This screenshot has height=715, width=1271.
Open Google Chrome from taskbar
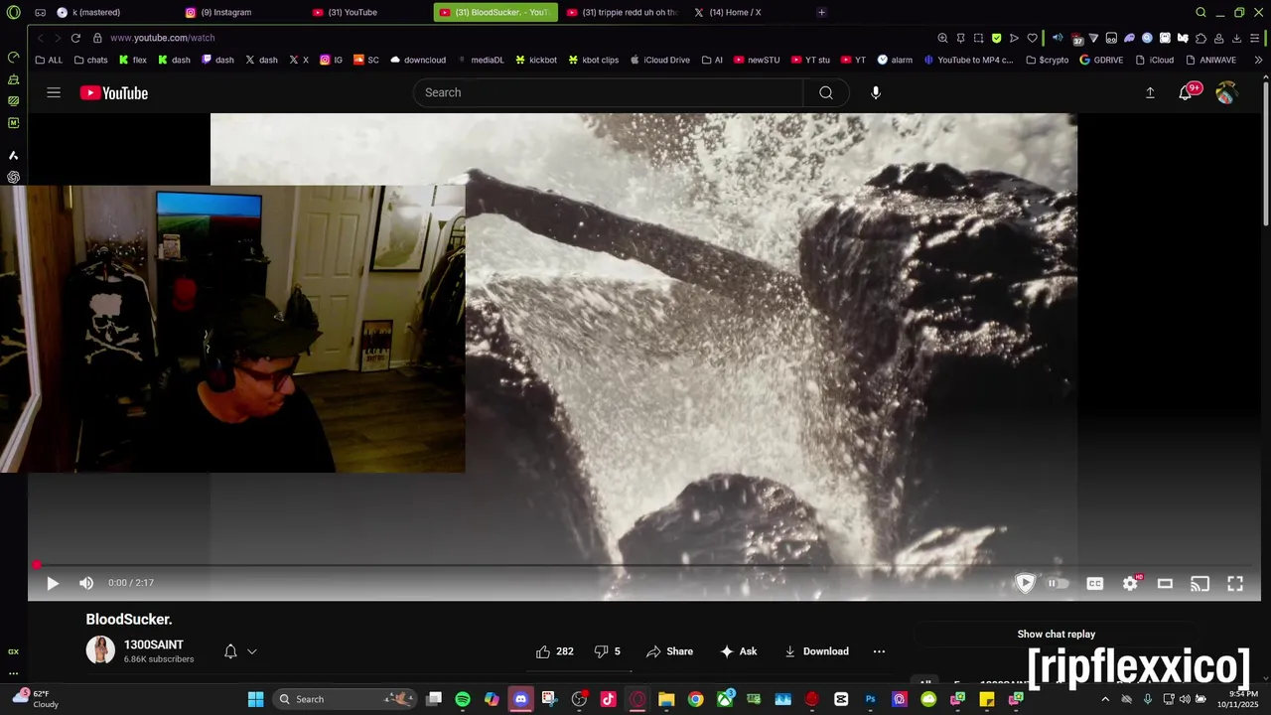pyautogui.click(x=695, y=699)
